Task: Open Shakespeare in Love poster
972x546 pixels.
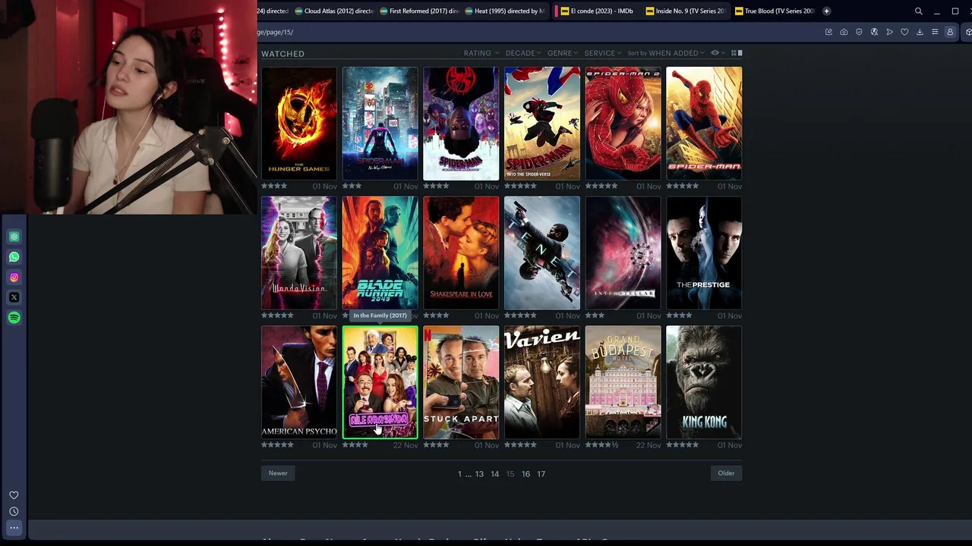Action: [461, 253]
